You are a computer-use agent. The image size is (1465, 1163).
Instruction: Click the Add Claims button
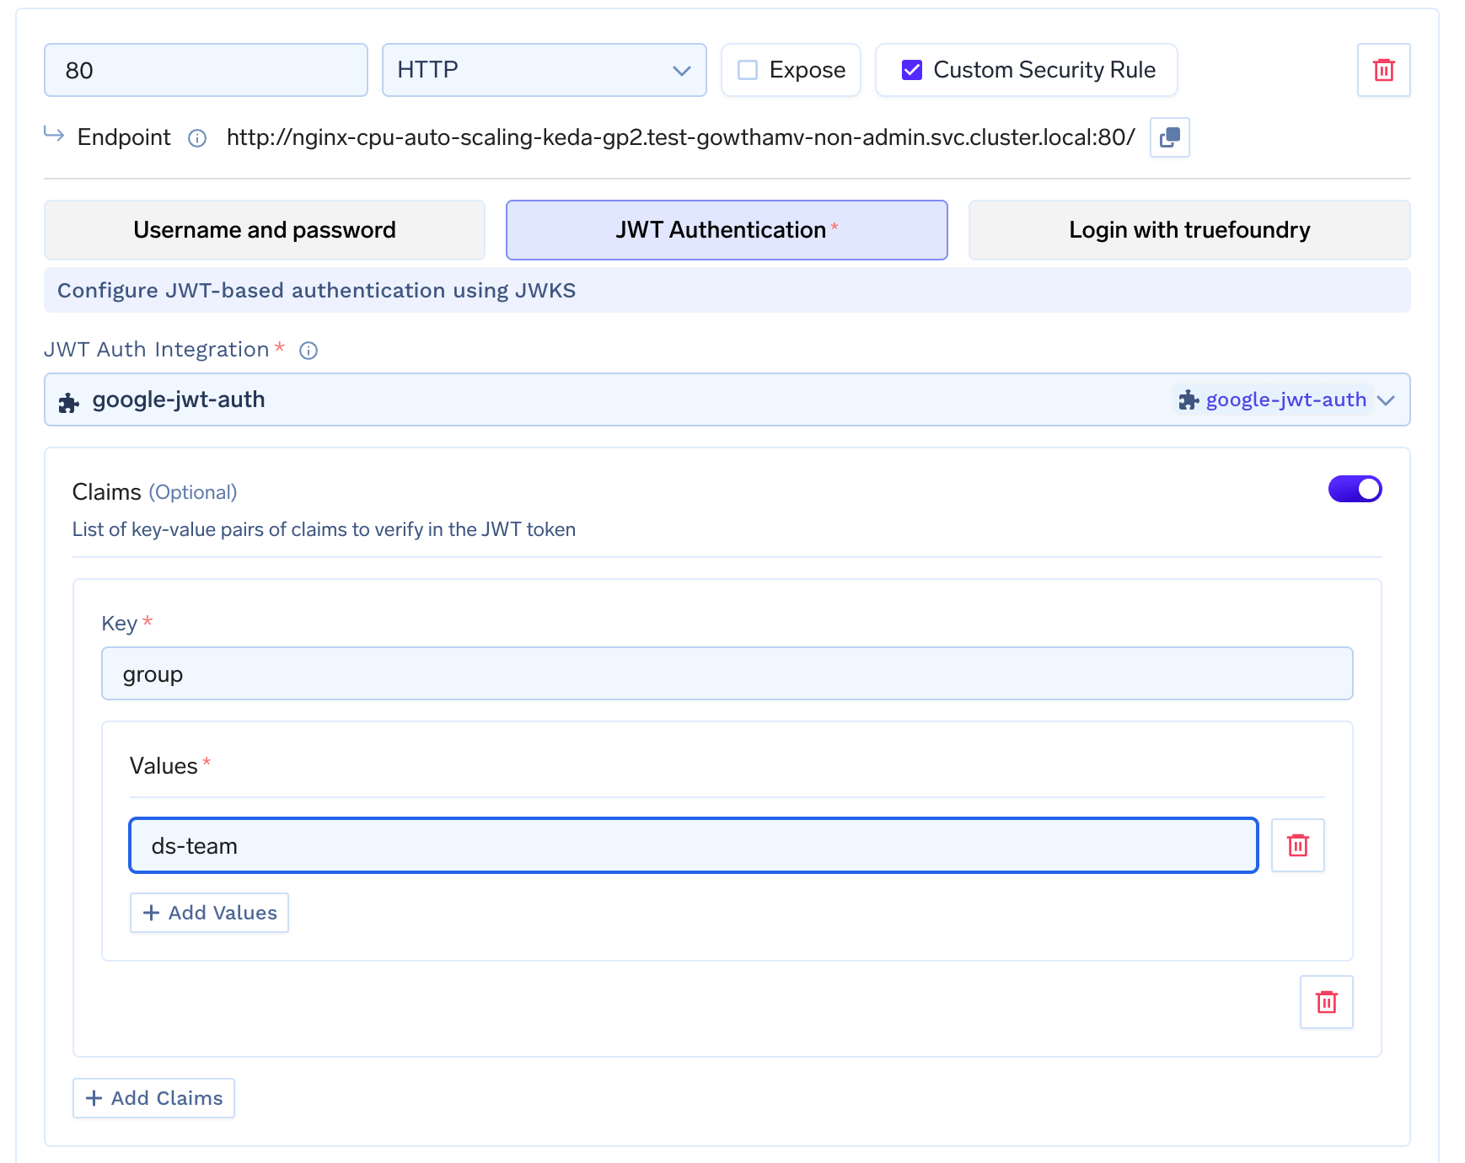pyautogui.click(x=153, y=1098)
